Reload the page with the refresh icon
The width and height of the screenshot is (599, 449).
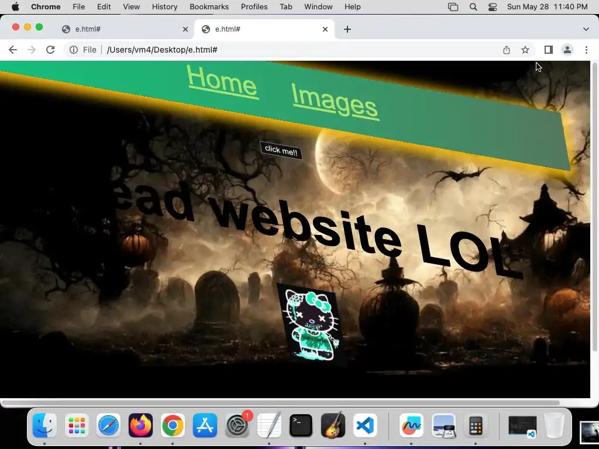pos(50,50)
